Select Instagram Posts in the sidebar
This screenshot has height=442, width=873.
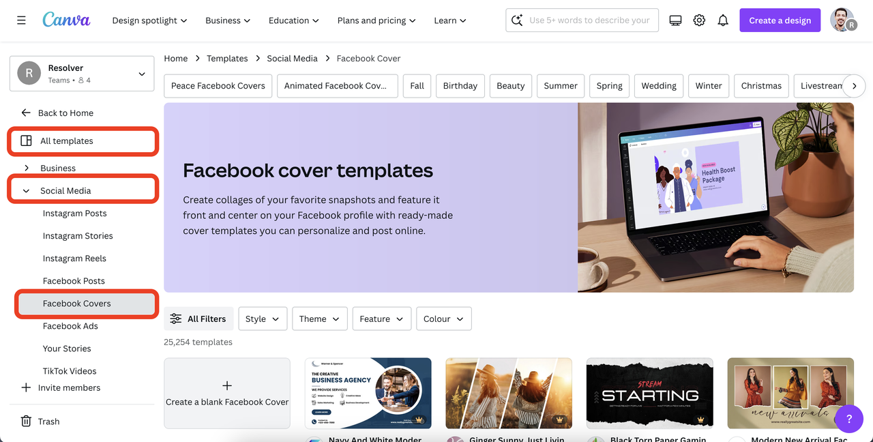(75, 213)
